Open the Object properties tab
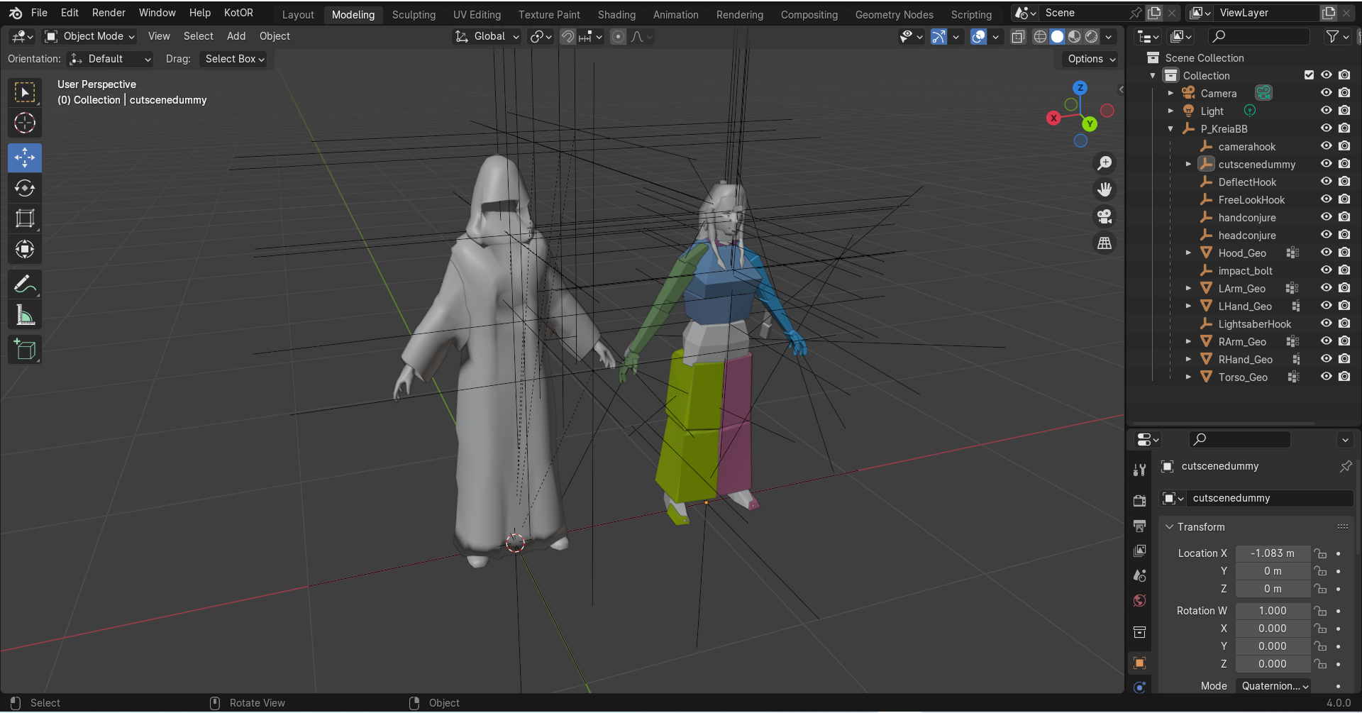The width and height of the screenshot is (1362, 713). pos(1139,663)
